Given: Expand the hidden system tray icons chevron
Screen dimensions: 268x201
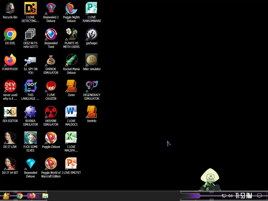Looking at the screenshot, I should point(217,196).
